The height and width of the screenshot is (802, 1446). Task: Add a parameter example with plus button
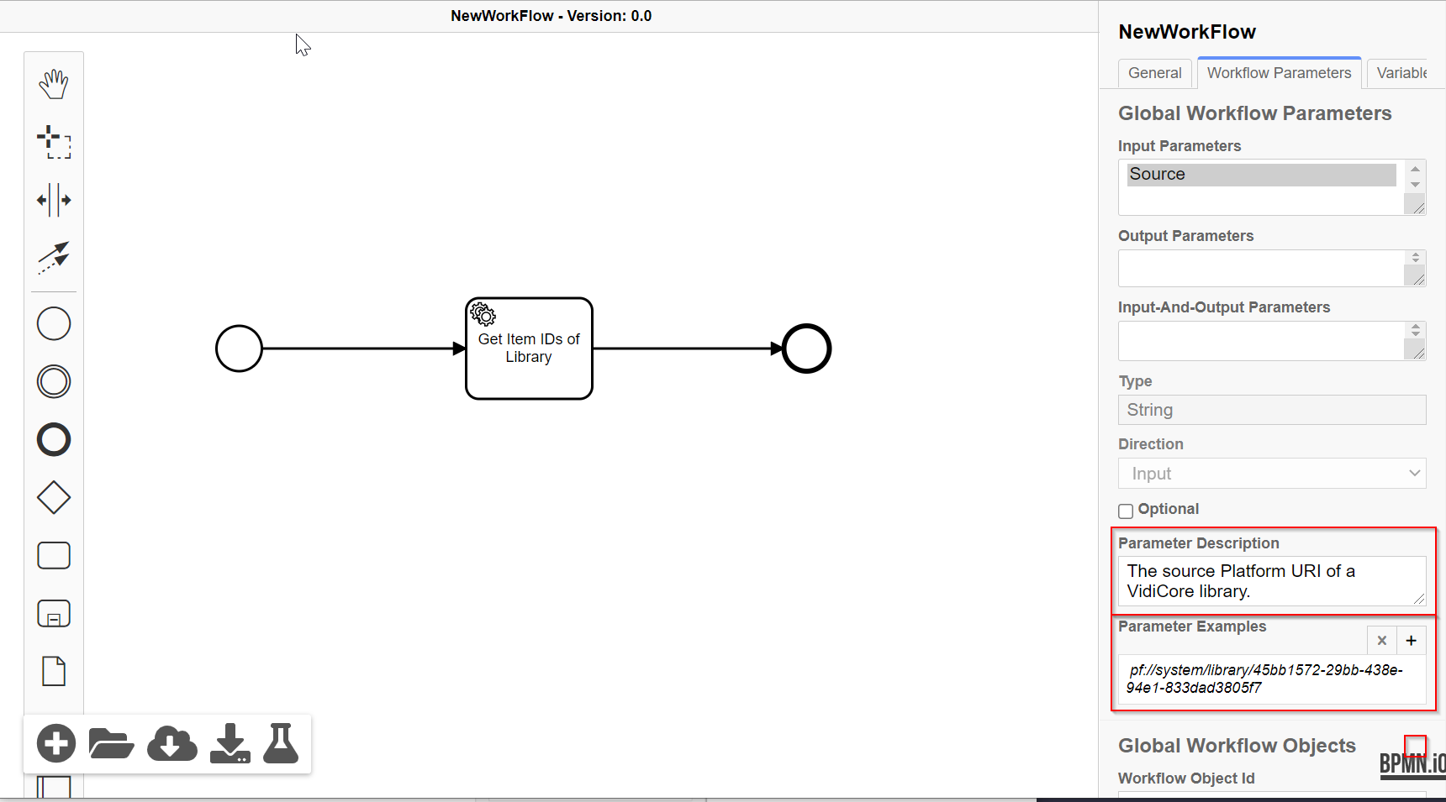click(1411, 641)
